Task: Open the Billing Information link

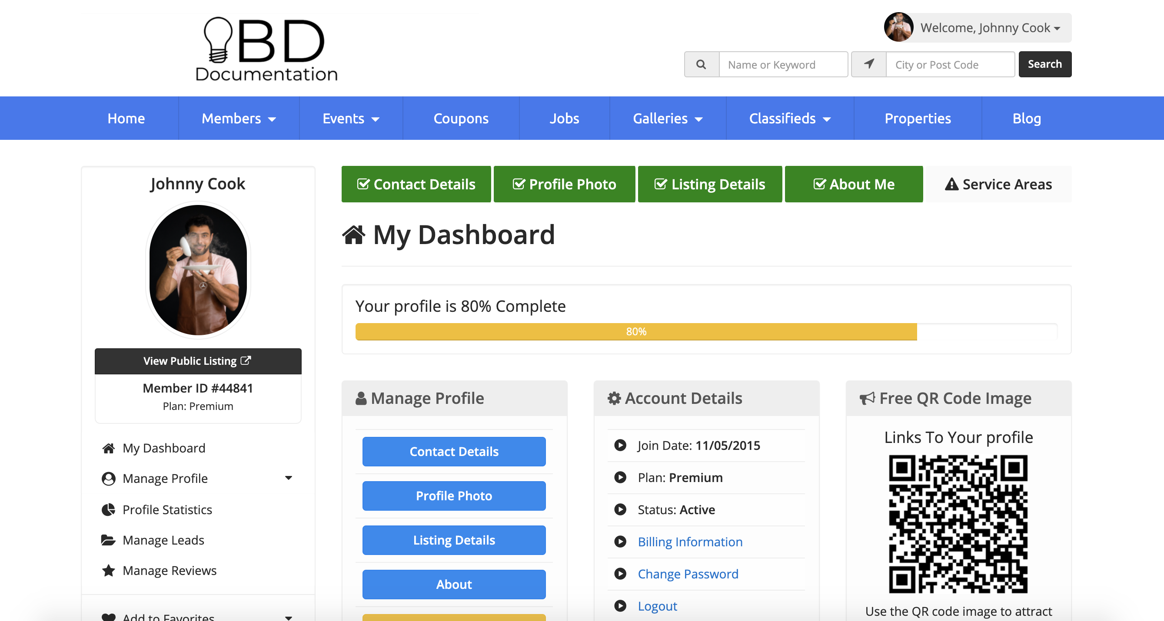Action: (x=690, y=542)
